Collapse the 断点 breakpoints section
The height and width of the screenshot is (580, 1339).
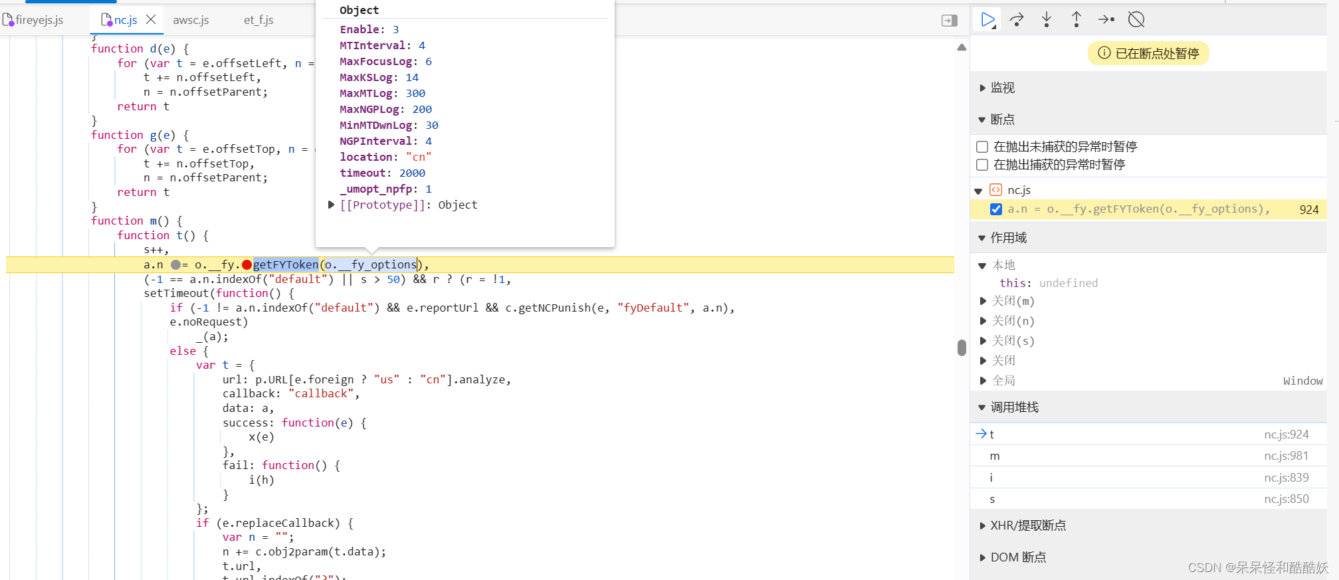(x=982, y=120)
